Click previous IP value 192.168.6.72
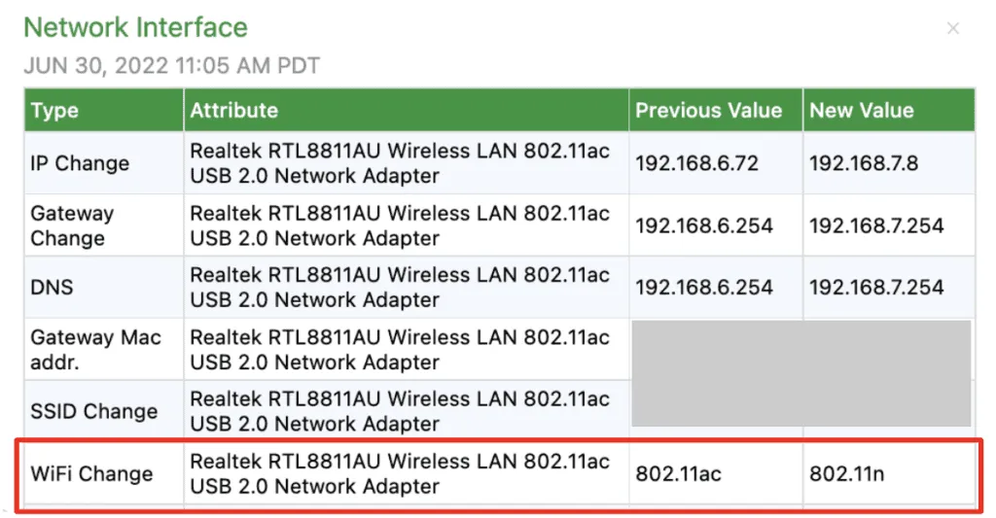The height and width of the screenshot is (518, 996). pos(696,163)
